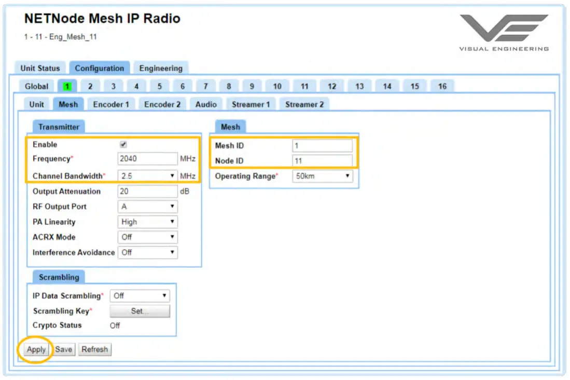Switch to the Engineering tab
Image resolution: width=570 pixels, height=380 pixels.
pyautogui.click(x=161, y=68)
